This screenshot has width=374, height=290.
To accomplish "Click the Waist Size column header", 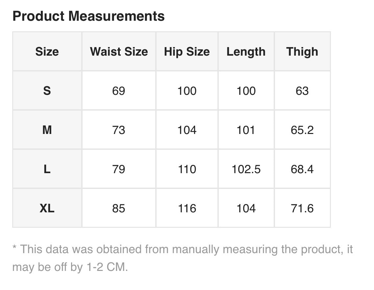I will 119,52.
